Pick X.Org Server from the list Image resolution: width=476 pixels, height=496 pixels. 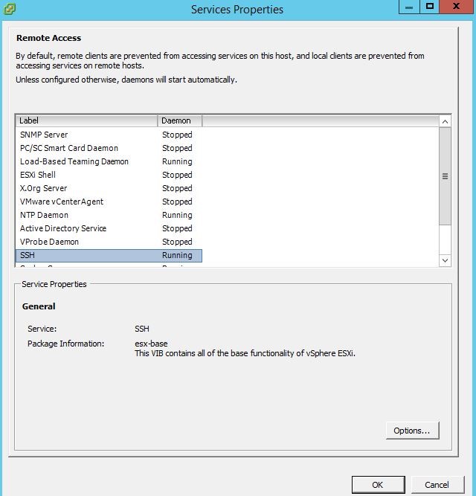pyautogui.click(x=44, y=188)
